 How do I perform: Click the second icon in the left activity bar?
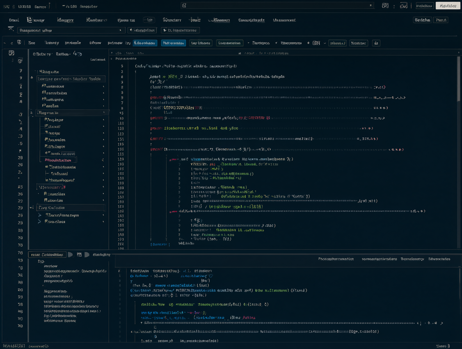click(x=20, y=61)
